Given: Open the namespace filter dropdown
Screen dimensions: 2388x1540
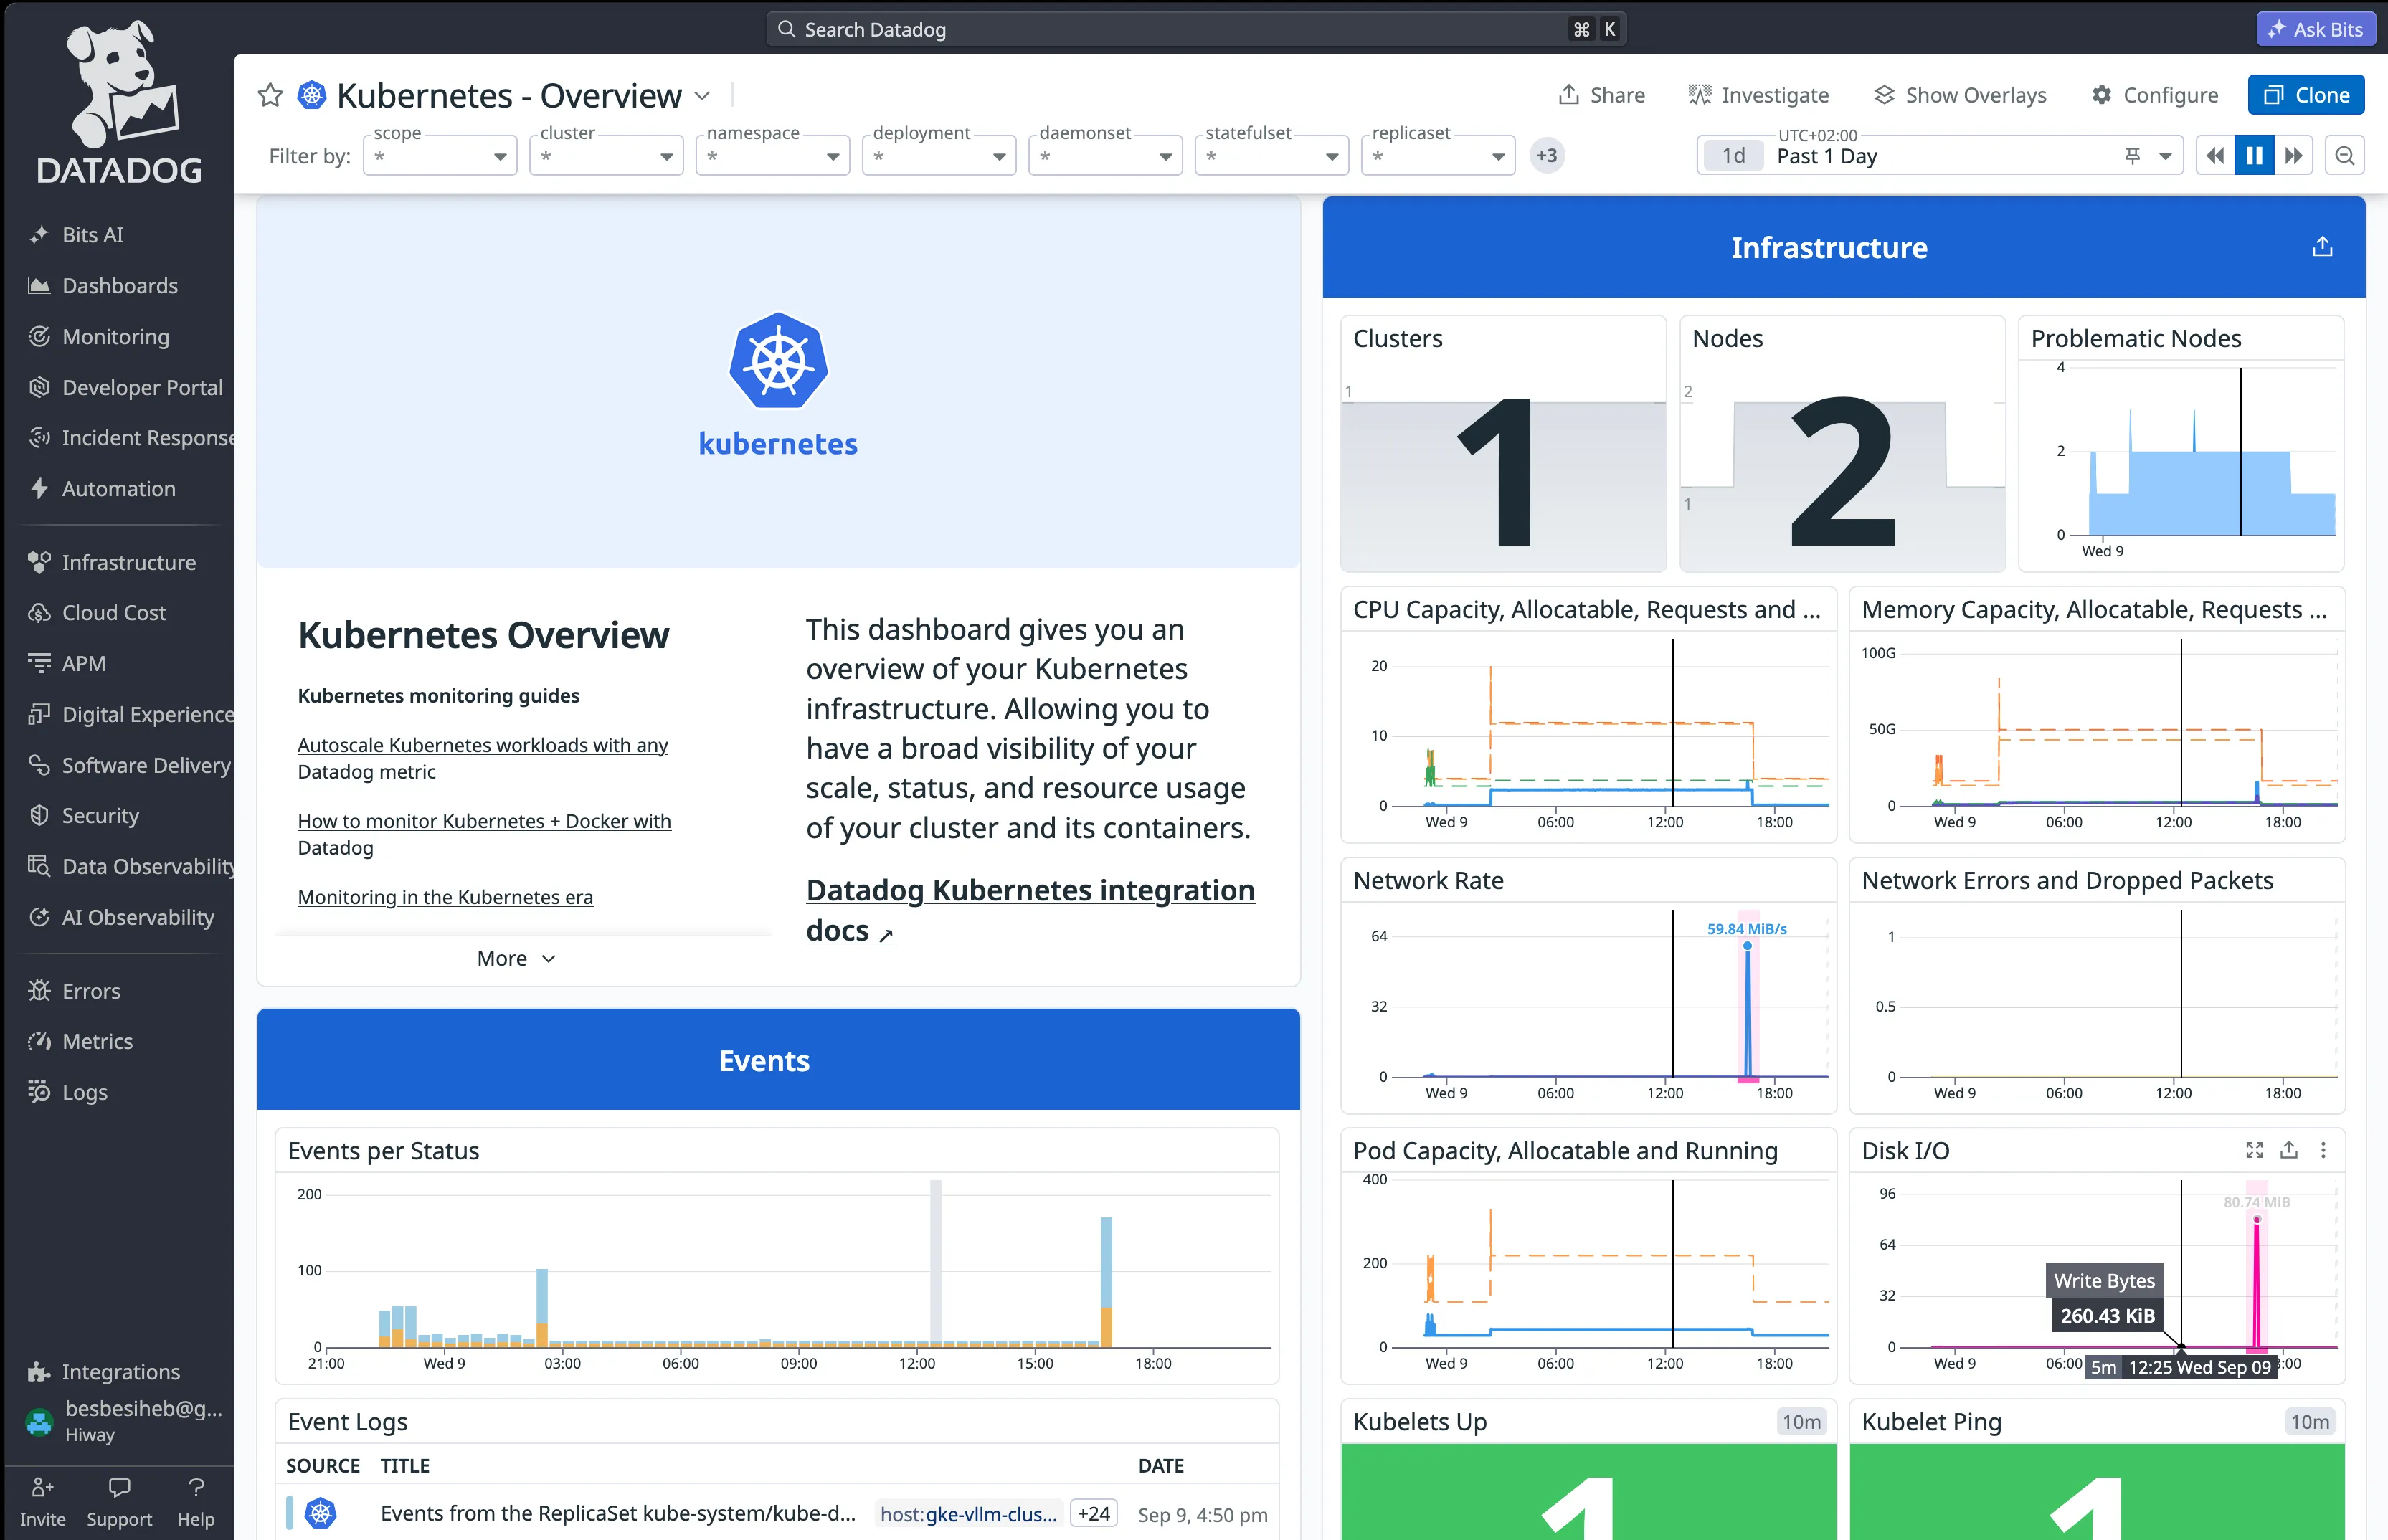Looking at the screenshot, I should point(773,156).
